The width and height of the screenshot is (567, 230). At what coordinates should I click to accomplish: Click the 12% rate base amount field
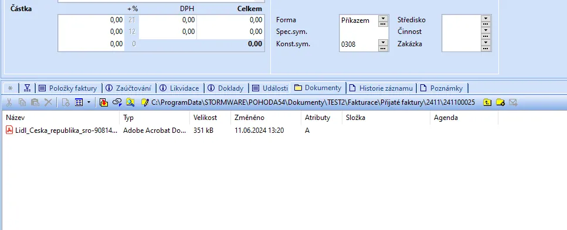[x=91, y=32]
